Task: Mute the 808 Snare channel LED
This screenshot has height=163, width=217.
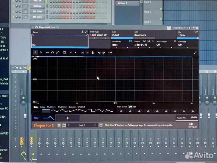Action: [14, 17]
